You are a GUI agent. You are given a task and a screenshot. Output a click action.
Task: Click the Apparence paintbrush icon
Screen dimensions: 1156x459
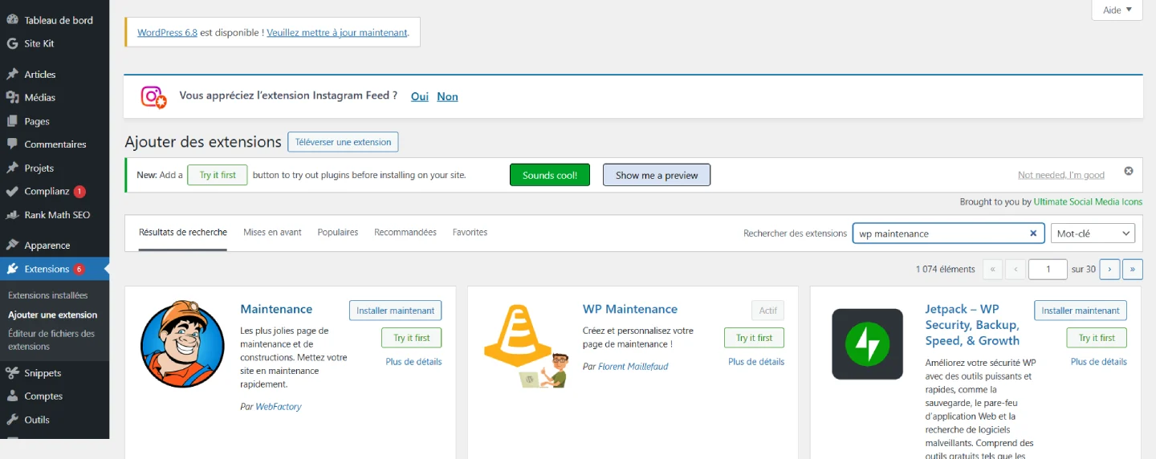point(12,246)
